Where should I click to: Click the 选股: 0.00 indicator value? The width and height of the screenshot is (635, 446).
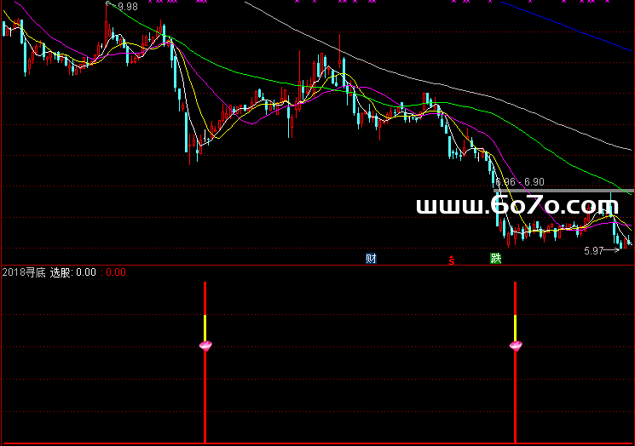(72, 272)
